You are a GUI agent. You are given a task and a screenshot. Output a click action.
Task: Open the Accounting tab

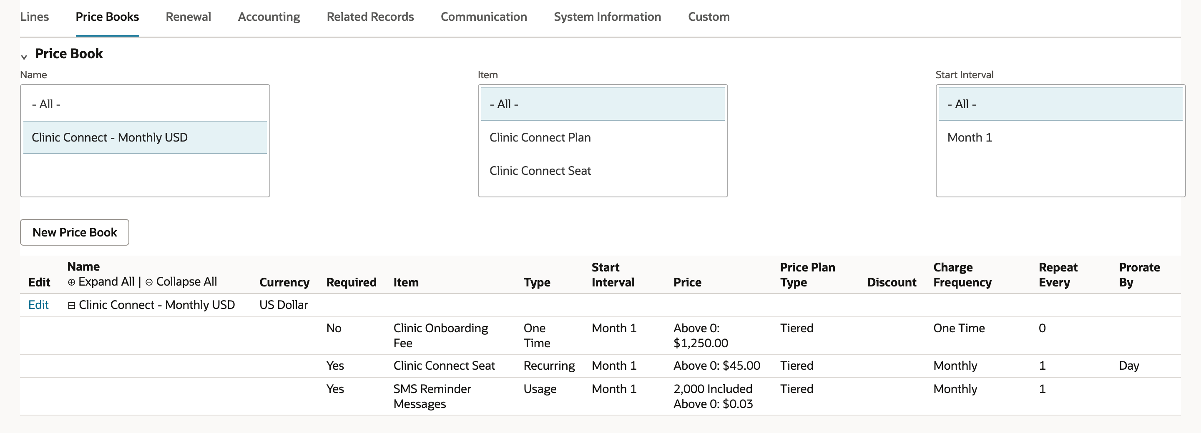click(269, 17)
